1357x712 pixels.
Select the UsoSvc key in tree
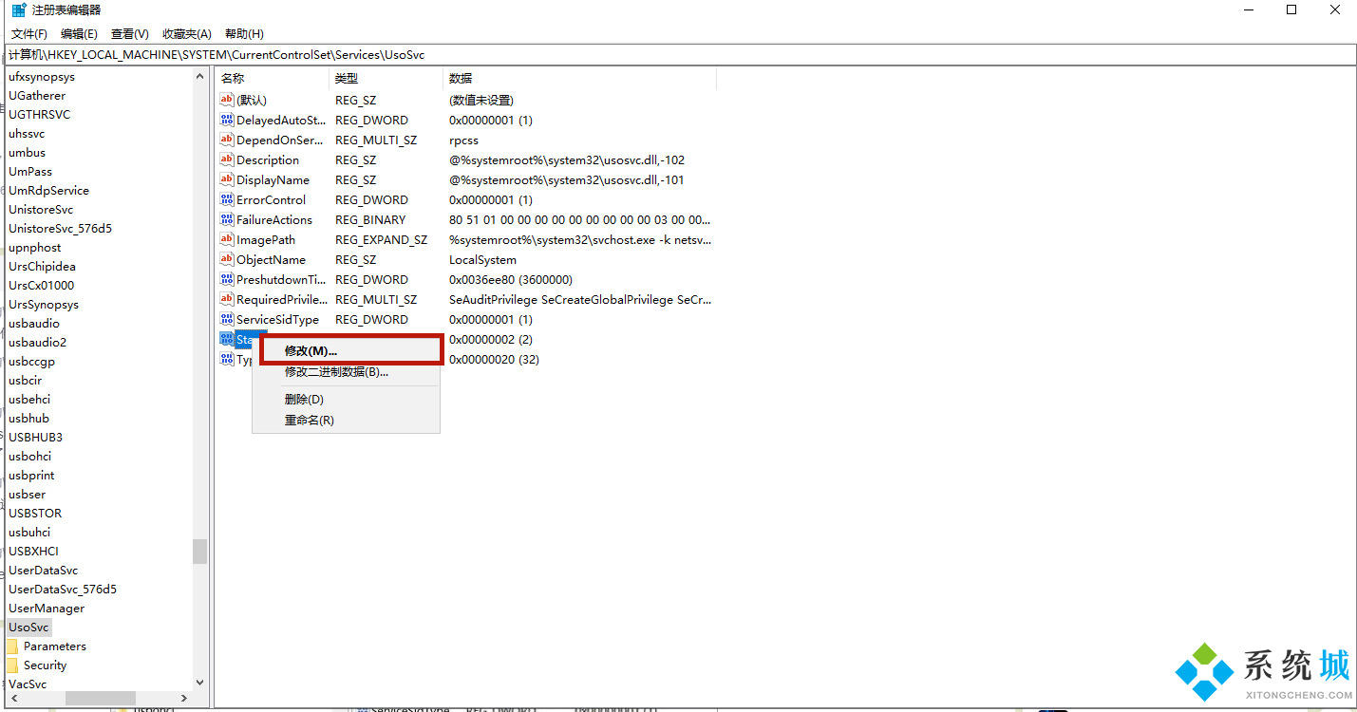(28, 628)
